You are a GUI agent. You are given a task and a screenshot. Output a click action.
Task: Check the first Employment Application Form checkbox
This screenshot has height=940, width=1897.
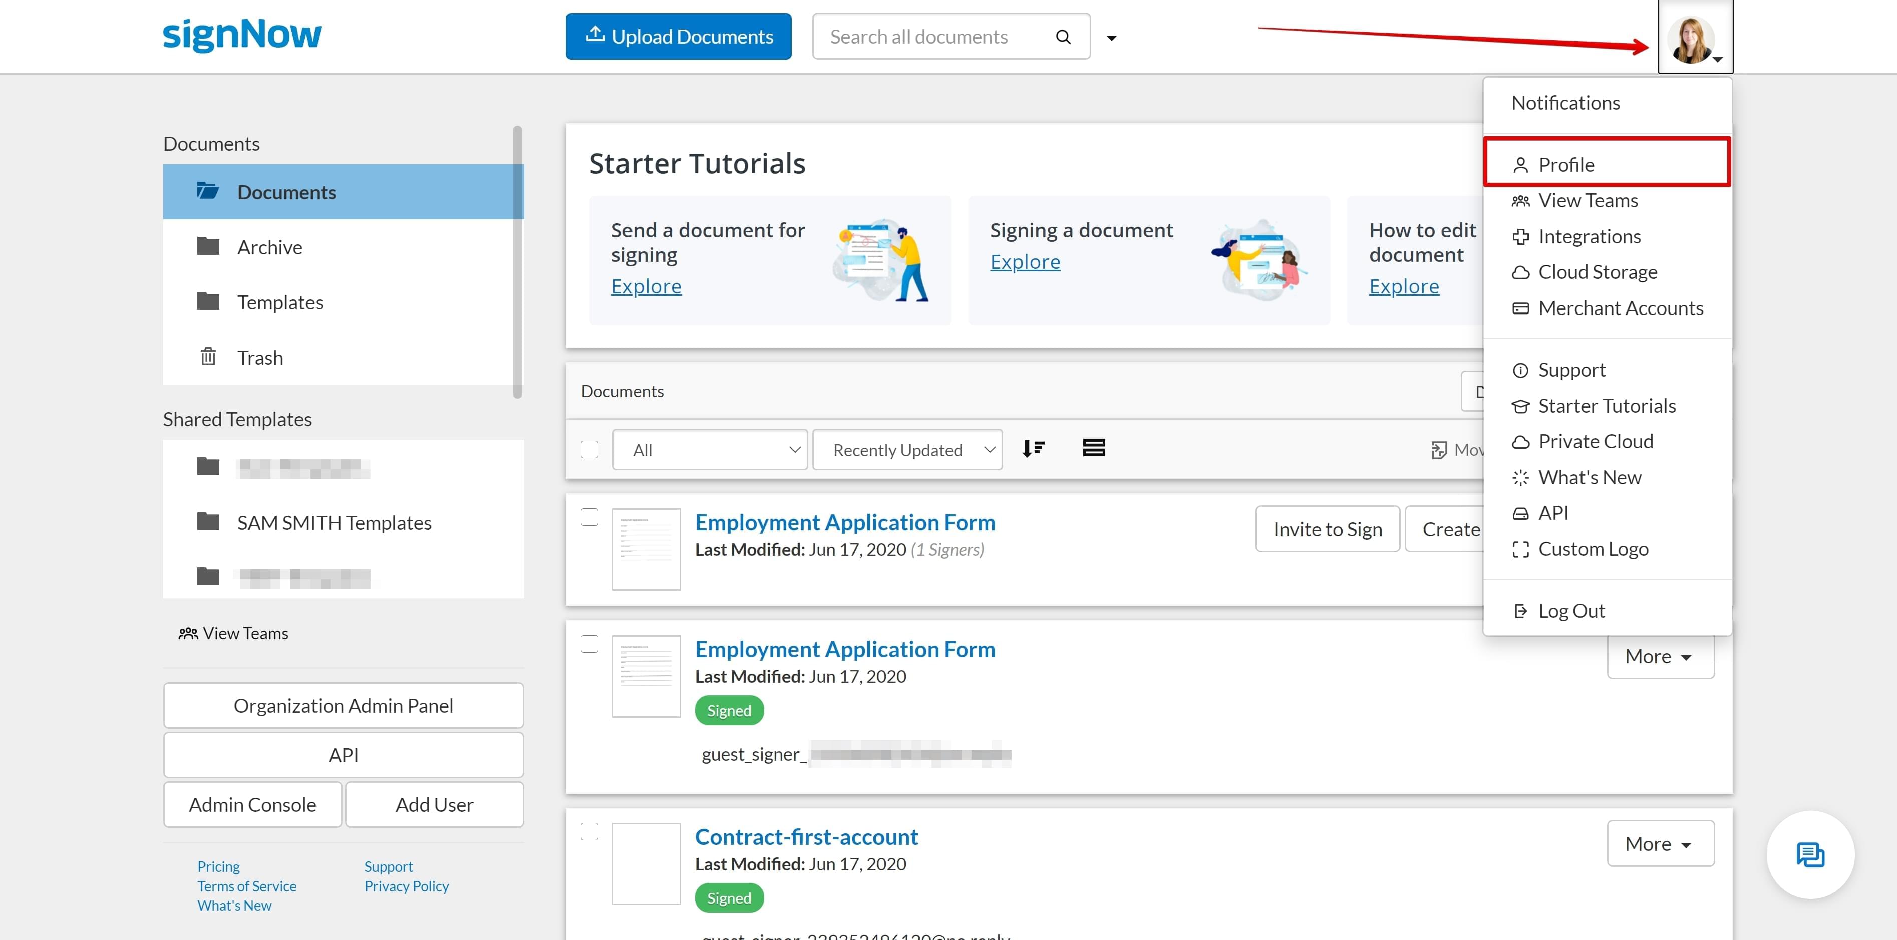(x=589, y=517)
